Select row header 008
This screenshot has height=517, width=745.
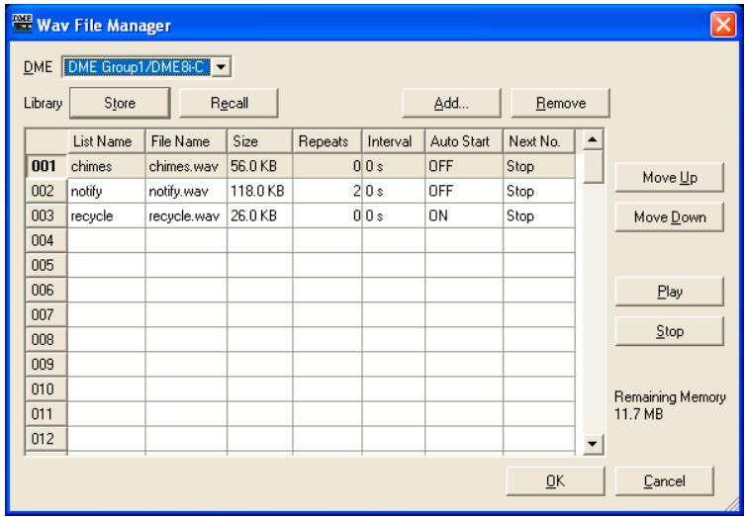point(47,340)
